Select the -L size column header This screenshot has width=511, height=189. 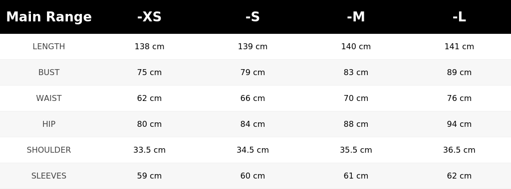pos(459,17)
